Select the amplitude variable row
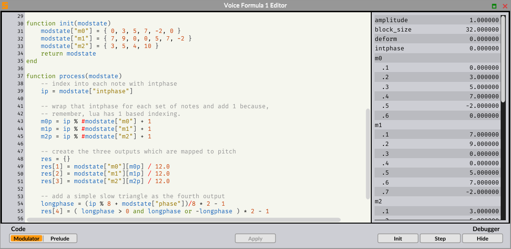Screen dimensions: 511x249 click(x=437, y=20)
